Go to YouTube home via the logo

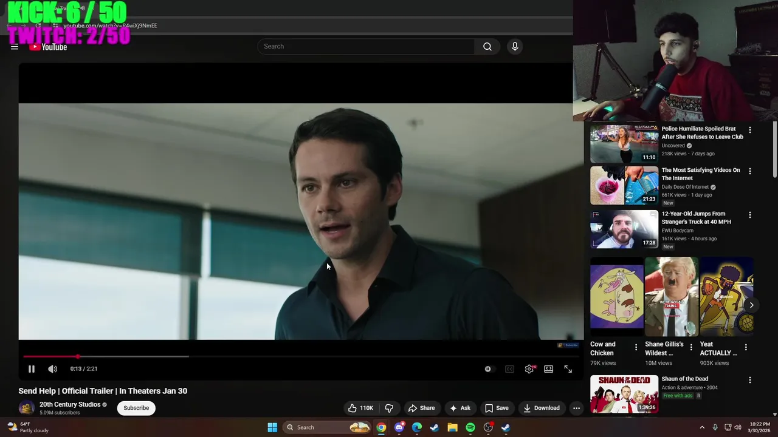[48, 47]
